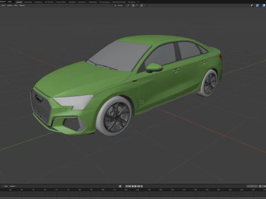Open the pivot point selector
266x199 pixels.
pos(129,6)
